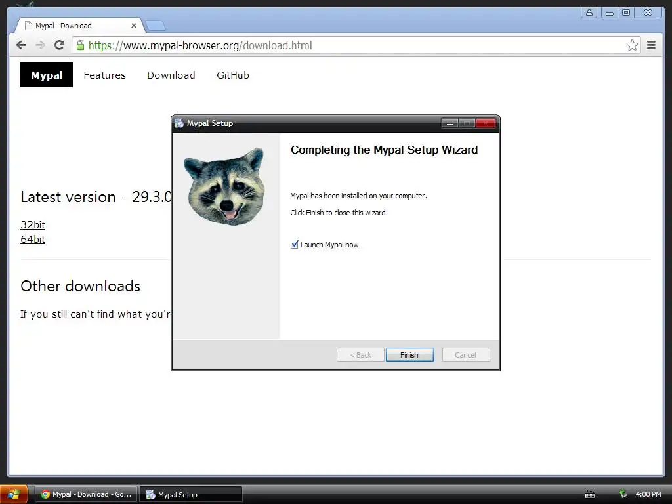Viewport: 672px width, 504px height.
Task: Open the GitHub navigation link
Action: click(233, 75)
